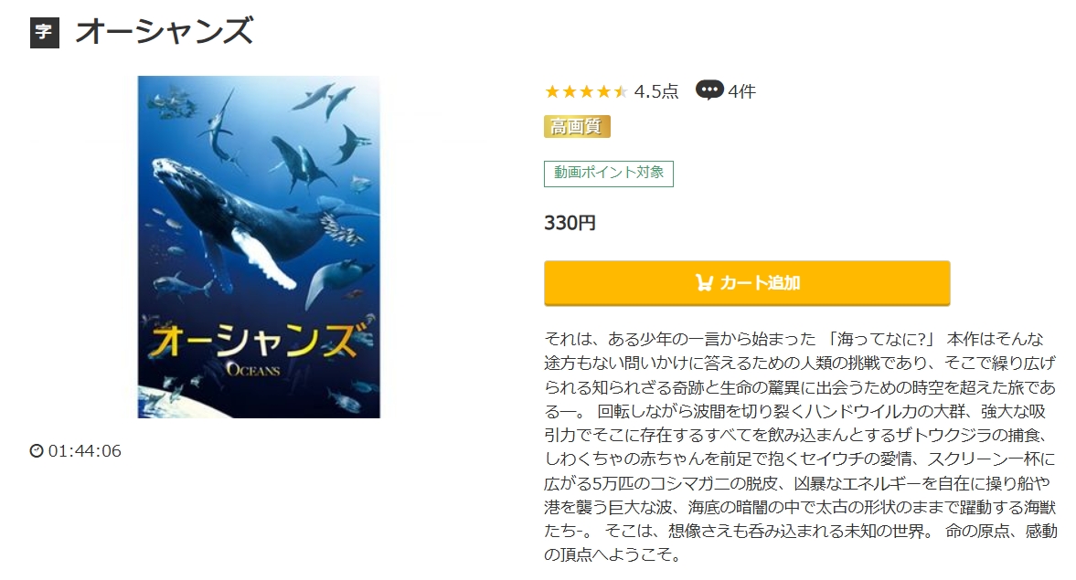Add the movie with カート追加 button
The height and width of the screenshot is (580, 1076).
tap(747, 283)
